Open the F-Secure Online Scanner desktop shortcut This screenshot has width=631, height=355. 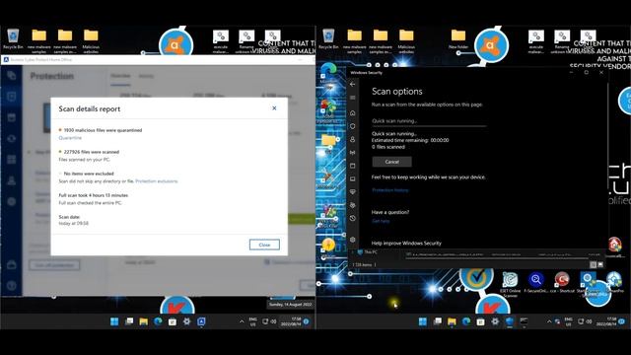click(535, 282)
